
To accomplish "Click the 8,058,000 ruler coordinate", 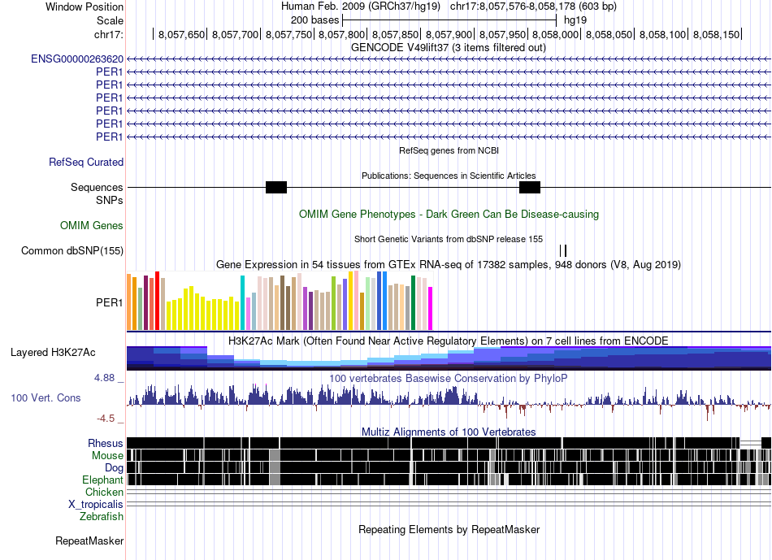I will (x=556, y=34).
